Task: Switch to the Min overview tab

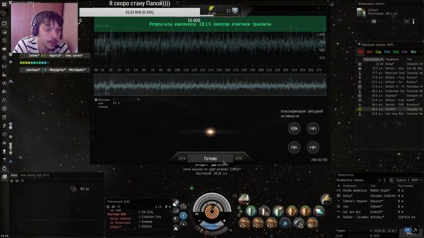Action: pyautogui.click(x=413, y=52)
